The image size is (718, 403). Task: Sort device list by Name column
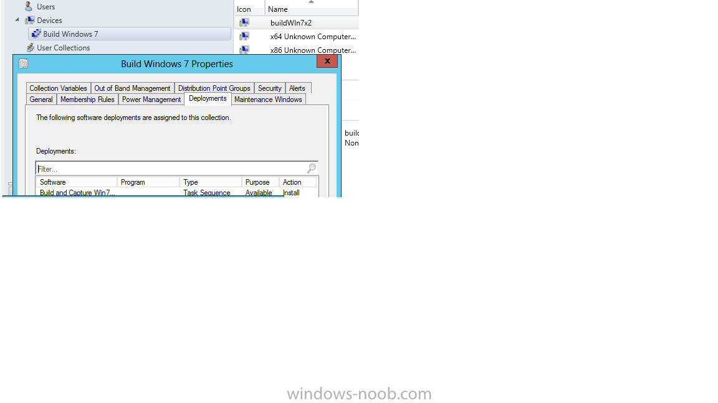312,9
